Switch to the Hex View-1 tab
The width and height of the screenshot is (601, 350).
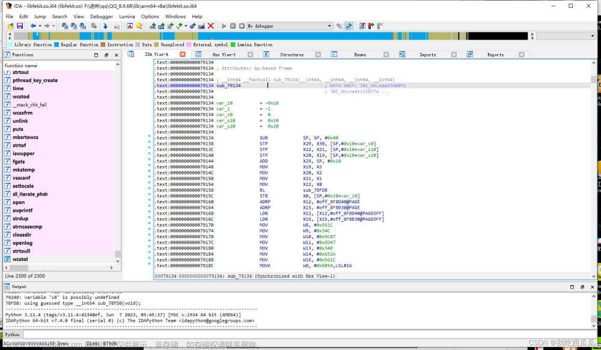point(224,55)
